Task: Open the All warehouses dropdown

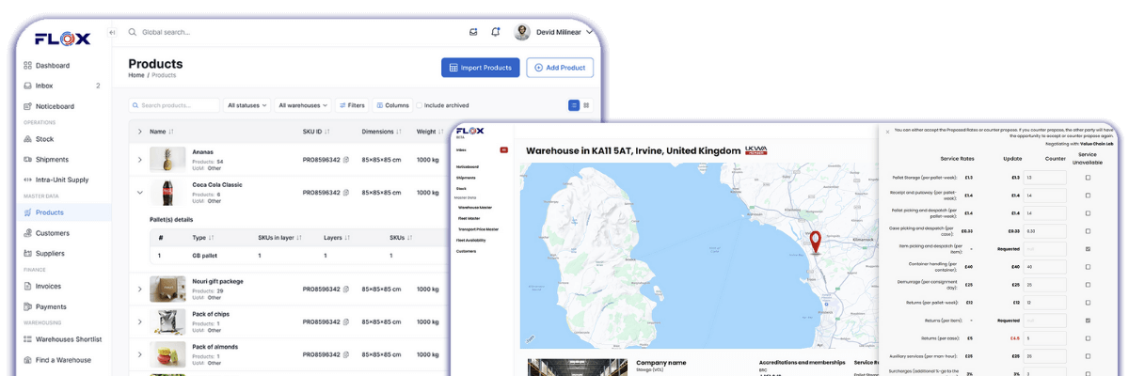Action: pos(303,105)
